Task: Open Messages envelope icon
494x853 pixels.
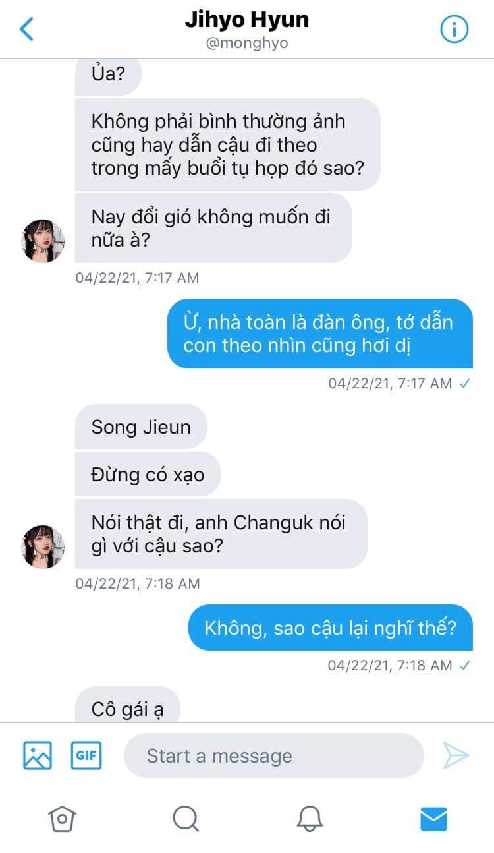Action: pos(433,819)
